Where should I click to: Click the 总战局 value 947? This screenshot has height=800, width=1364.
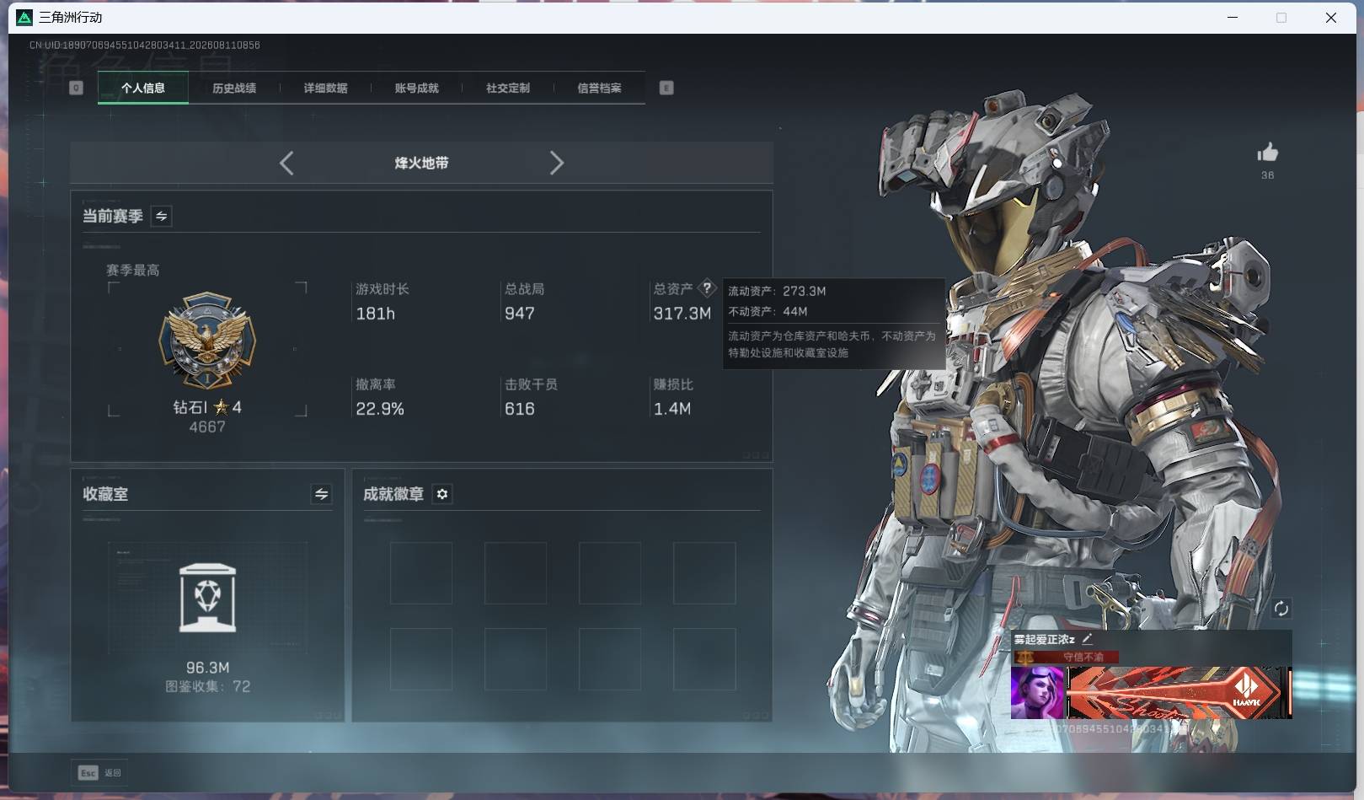pos(520,314)
